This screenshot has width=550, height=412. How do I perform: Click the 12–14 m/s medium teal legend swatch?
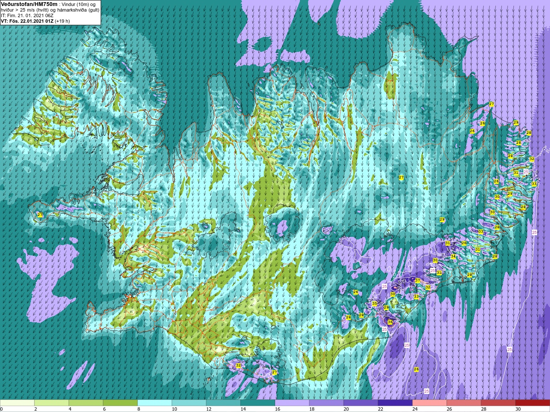click(x=223, y=403)
